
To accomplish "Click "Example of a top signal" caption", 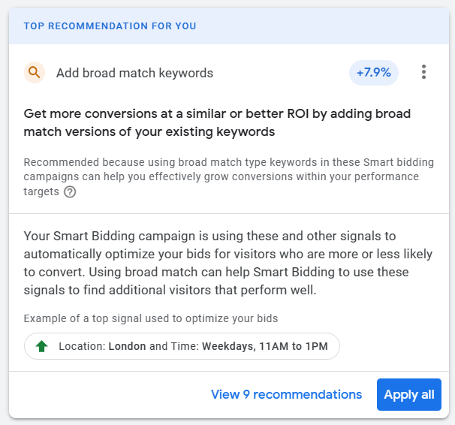I will (x=151, y=318).
